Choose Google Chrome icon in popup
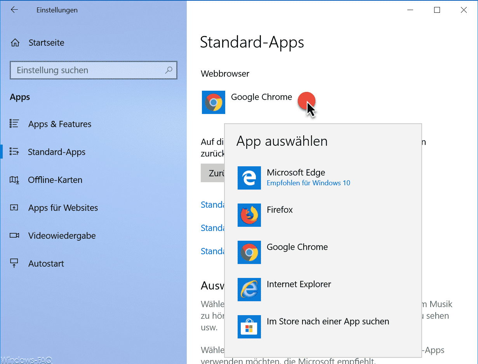Viewport: 478px width, 364px height. point(249,252)
